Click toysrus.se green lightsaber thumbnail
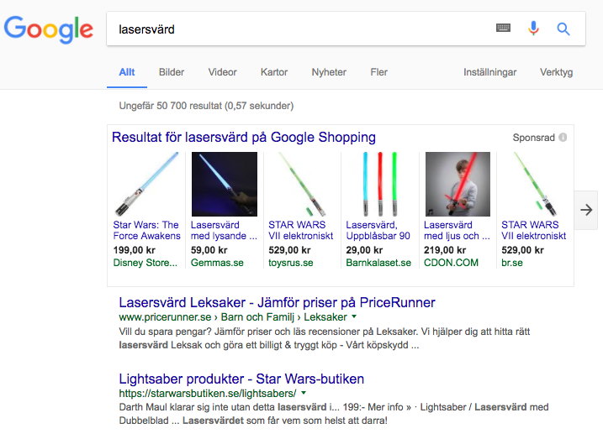 coord(302,184)
